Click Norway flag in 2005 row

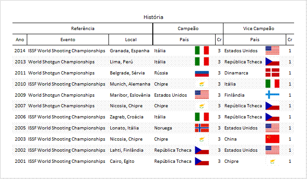click(202, 128)
